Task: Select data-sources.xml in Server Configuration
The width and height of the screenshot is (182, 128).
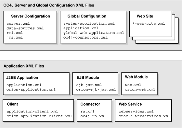Action: coord(25,28)
